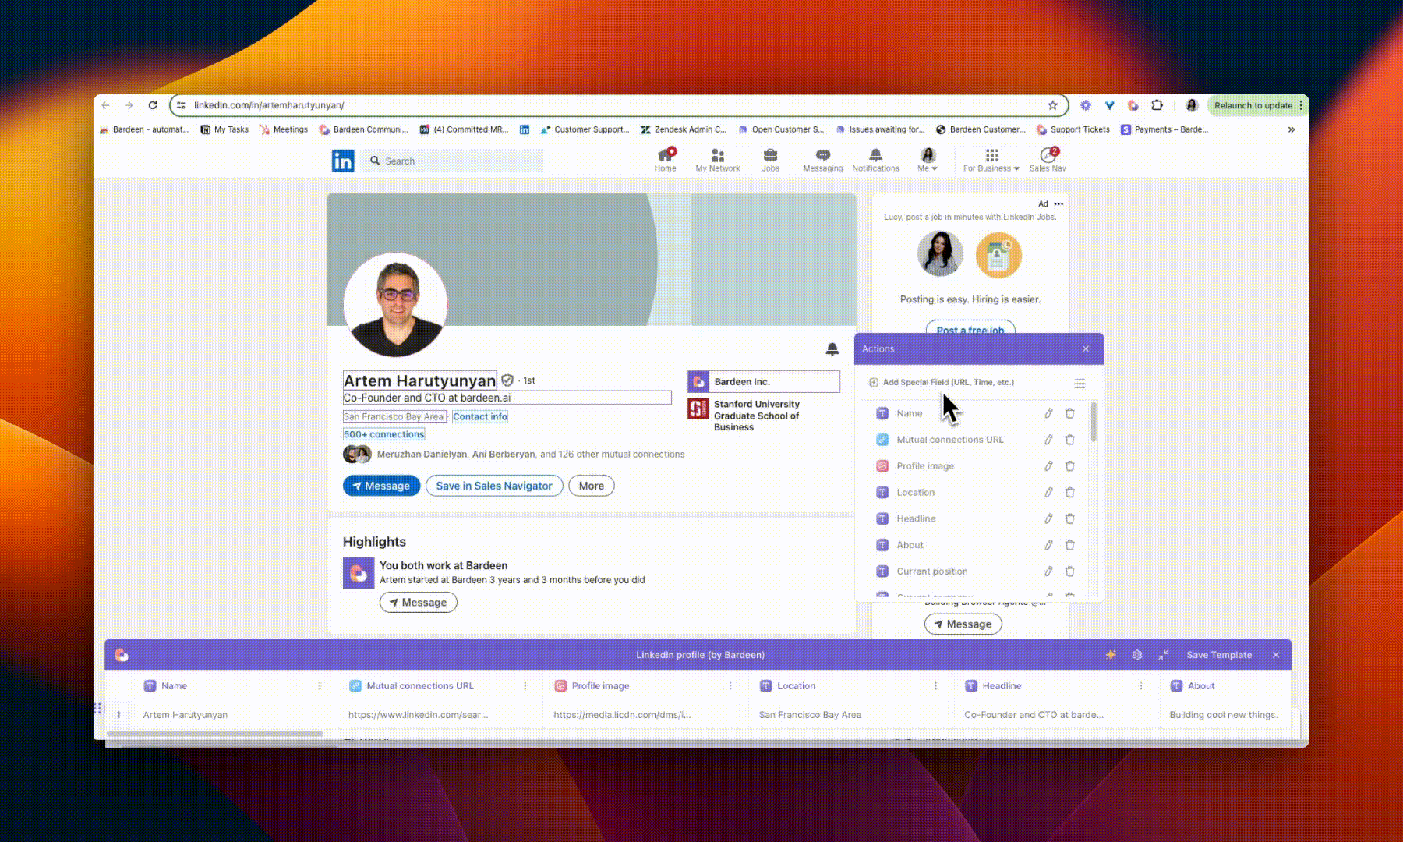Click Save Template
This screenshot has width=1403, height=842.
(1219, 655)
